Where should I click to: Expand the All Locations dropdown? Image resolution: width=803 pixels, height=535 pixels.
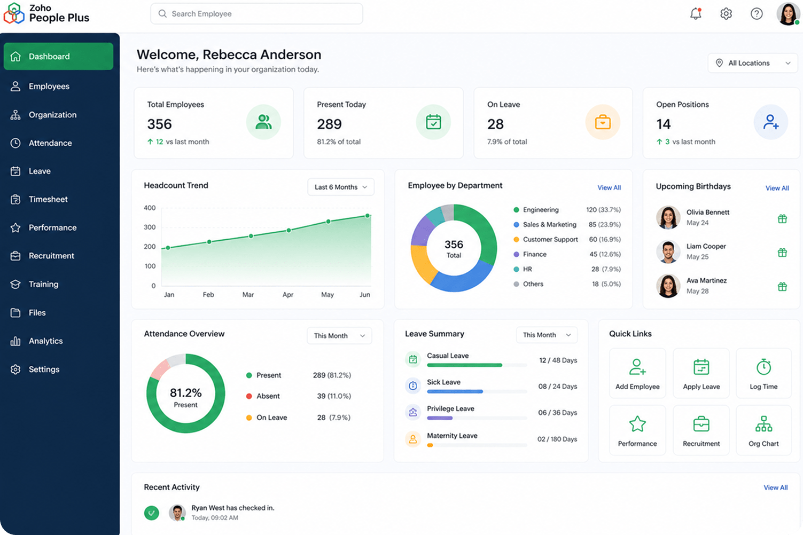pos(752,63)
